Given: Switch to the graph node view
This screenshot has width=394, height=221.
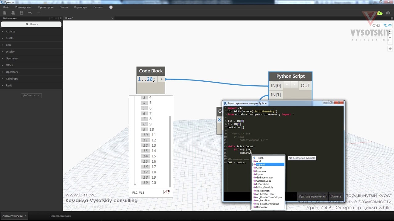Looking at the screenshot, I should pos(388,25).
